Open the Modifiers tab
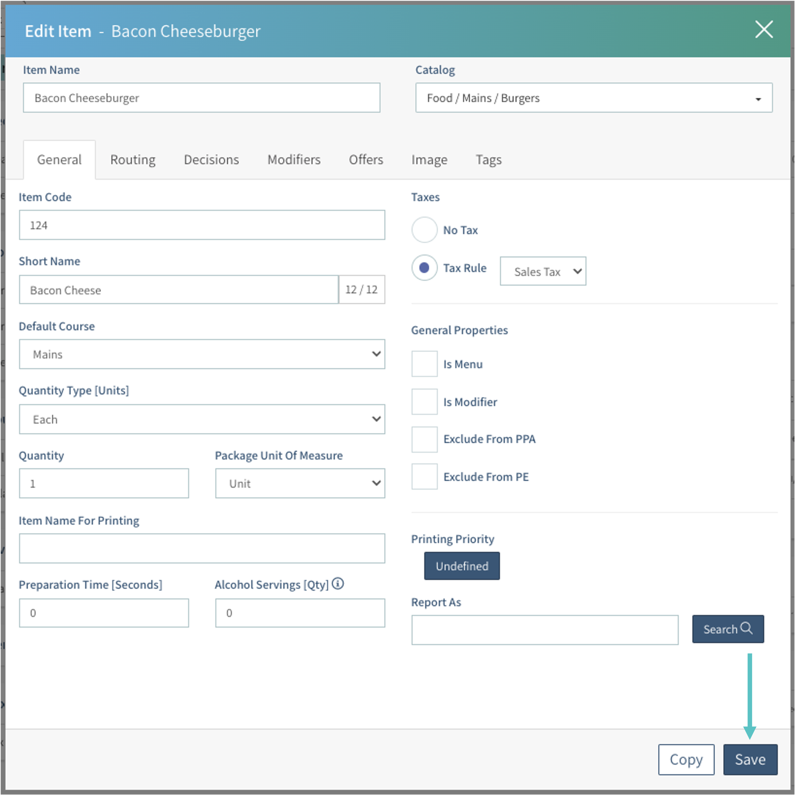The height and width of the screenshot is (795, 795). [x=294, y=160]
